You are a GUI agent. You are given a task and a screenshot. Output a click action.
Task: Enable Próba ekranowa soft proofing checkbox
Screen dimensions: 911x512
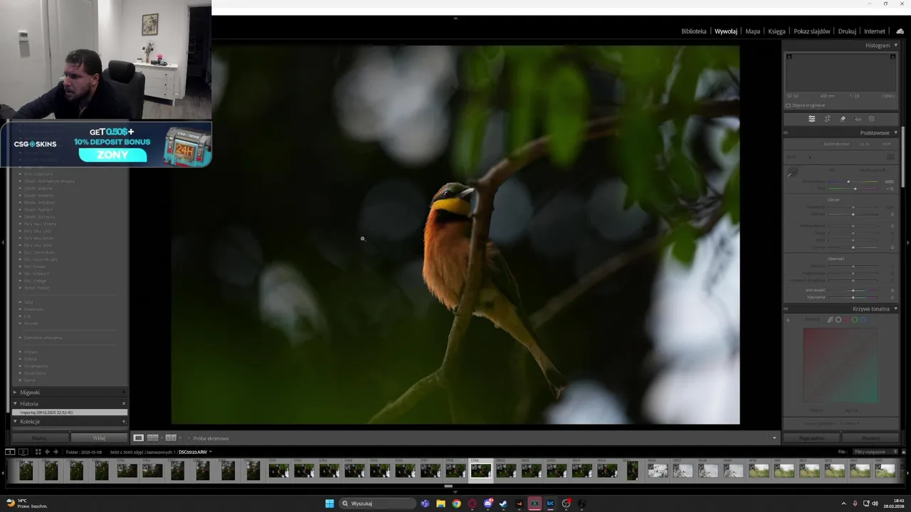point(190,438)
